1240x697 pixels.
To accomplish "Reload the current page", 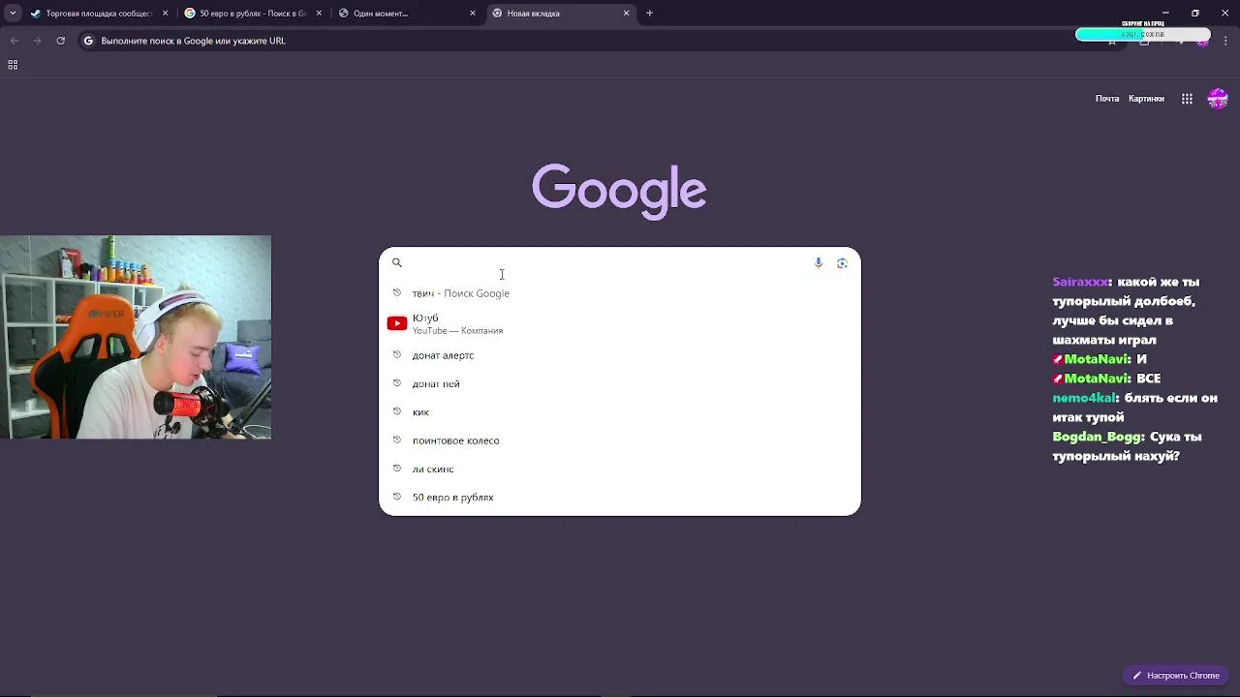I will [60, 41].
